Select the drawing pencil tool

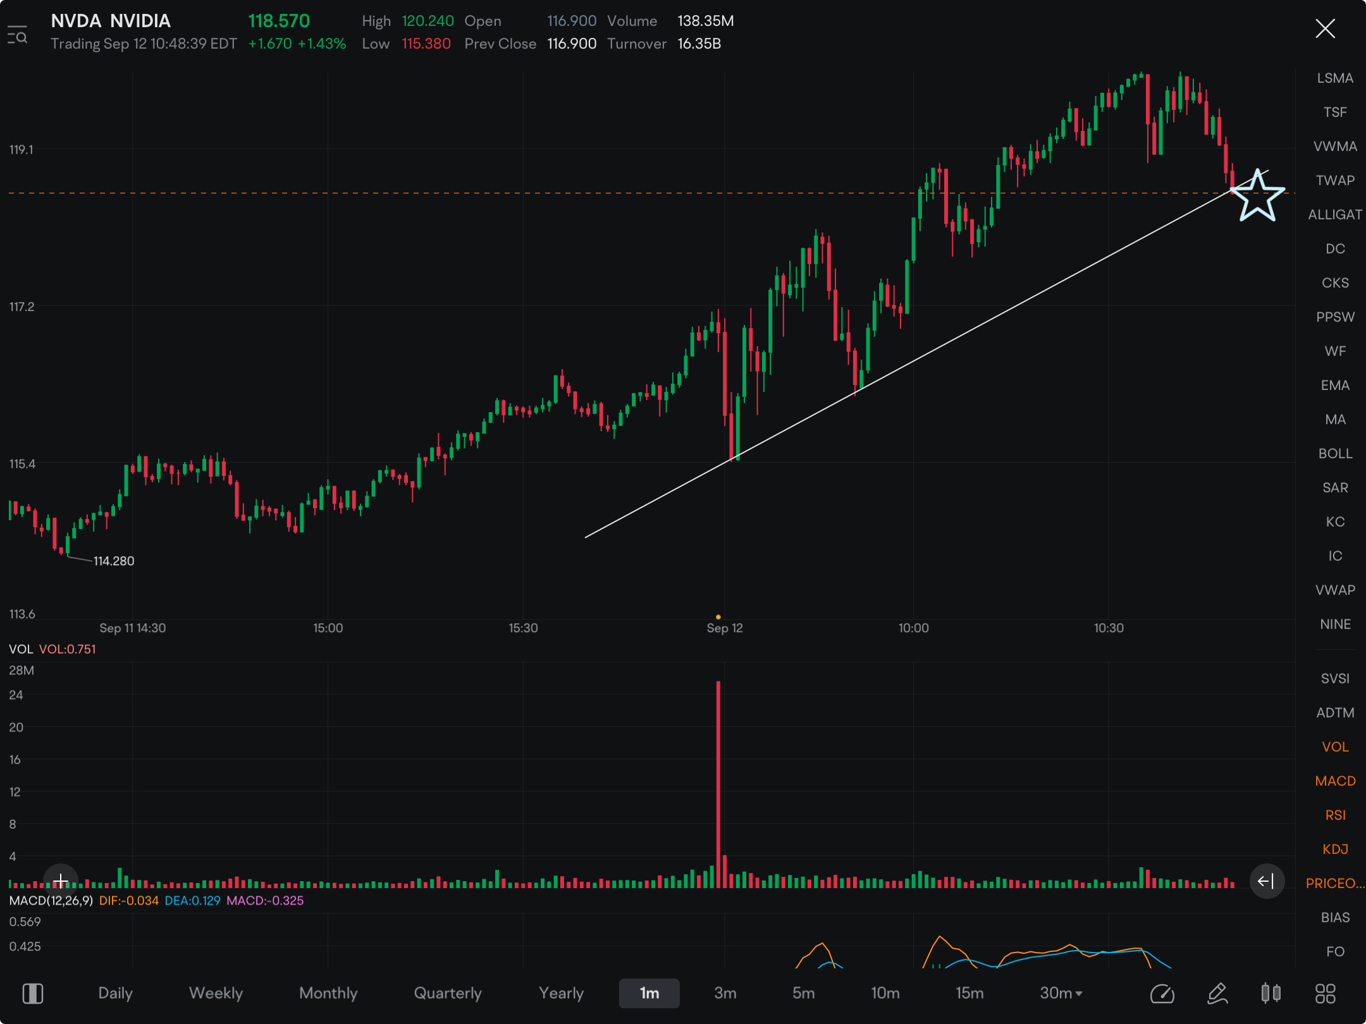pos(1217,993)
